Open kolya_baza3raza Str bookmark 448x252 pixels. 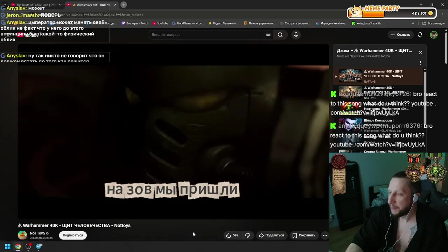click(367, 23)
